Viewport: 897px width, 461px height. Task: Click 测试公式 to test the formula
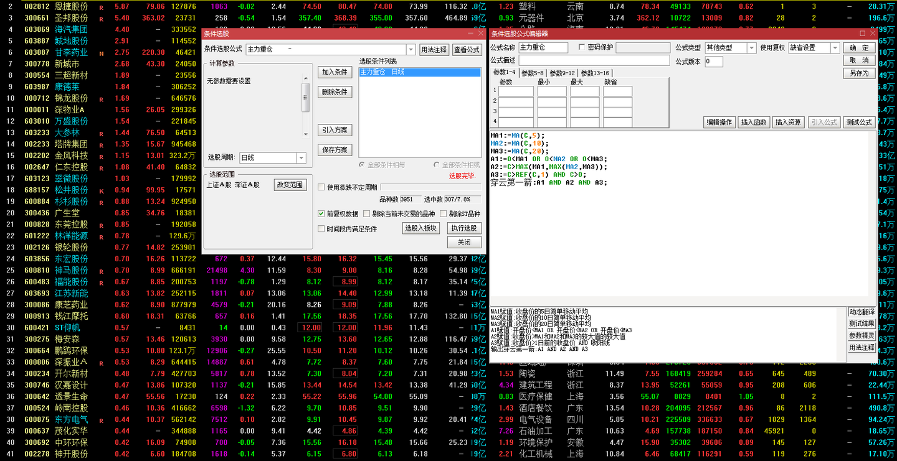coord(860,123)
